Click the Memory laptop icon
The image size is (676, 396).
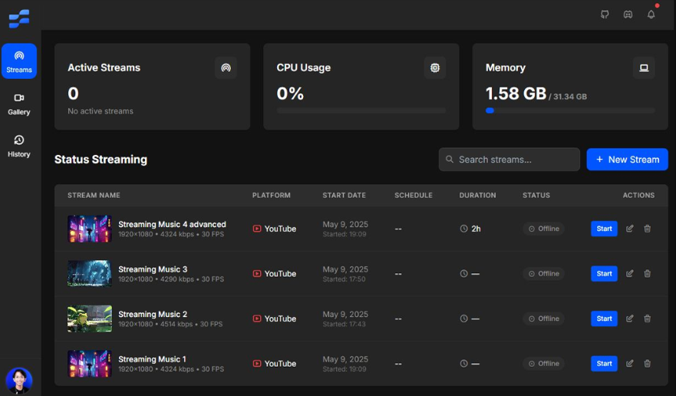(644, 68)
